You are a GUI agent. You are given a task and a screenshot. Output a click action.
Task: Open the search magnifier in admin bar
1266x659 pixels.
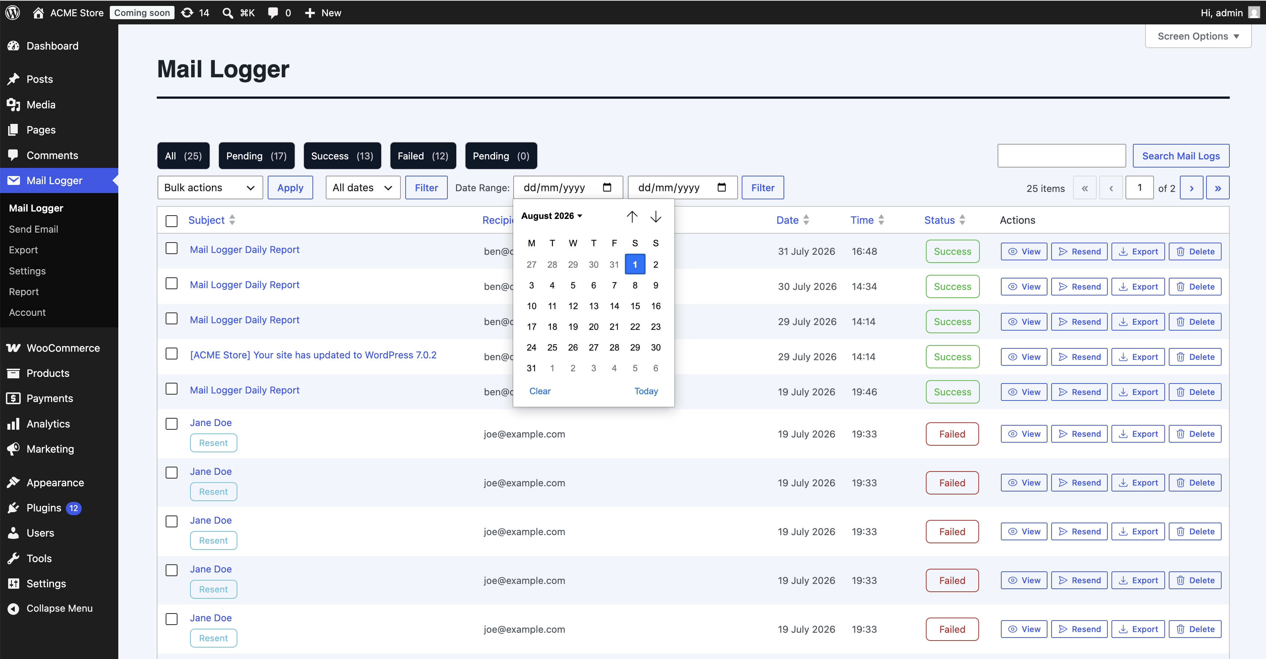pyautogui.click(x=227, y=13)
